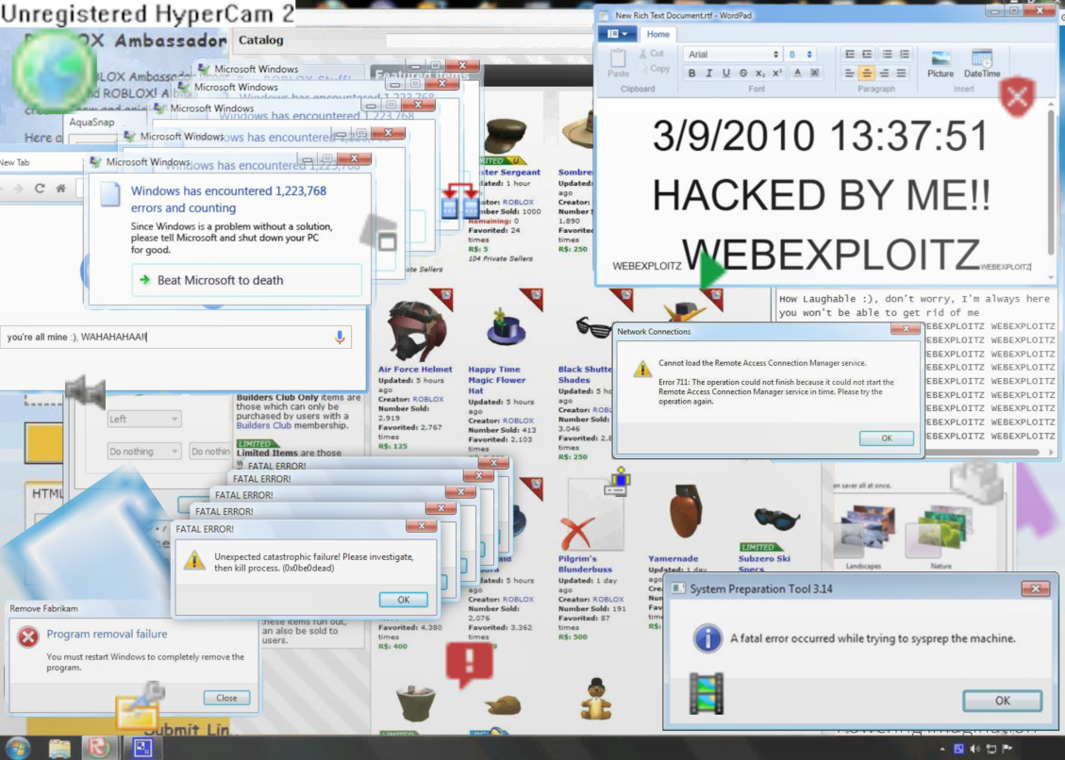Click OK in frontmost FATAL ERROR! dialog

tap(404, 600)
